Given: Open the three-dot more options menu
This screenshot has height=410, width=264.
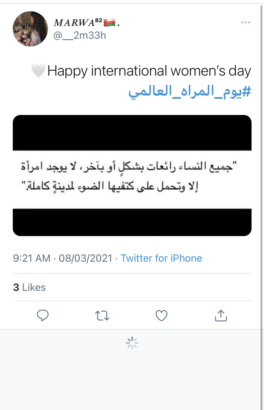Looking at the screenshot, I should tap(245, 22).
